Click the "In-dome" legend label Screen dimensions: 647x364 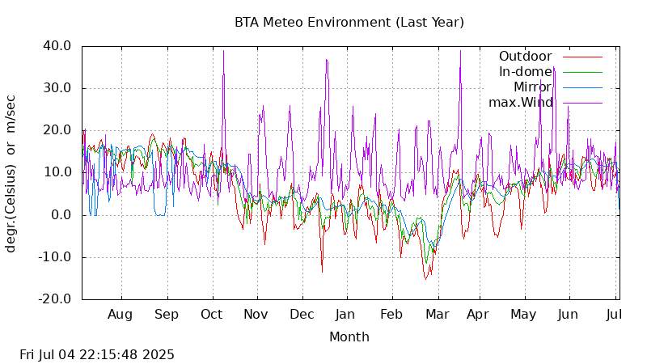(525, 72)
